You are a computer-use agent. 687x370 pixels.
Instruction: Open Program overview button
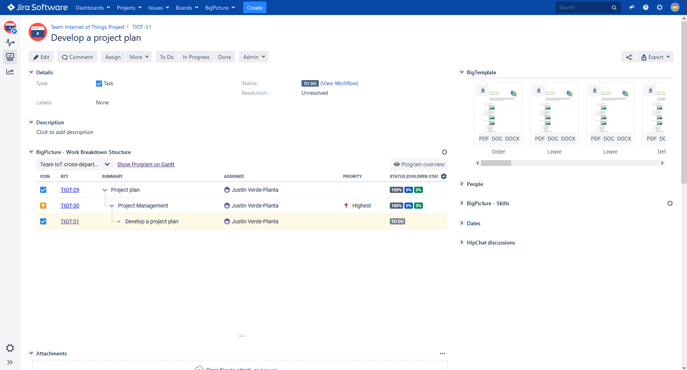pos(419,164)
